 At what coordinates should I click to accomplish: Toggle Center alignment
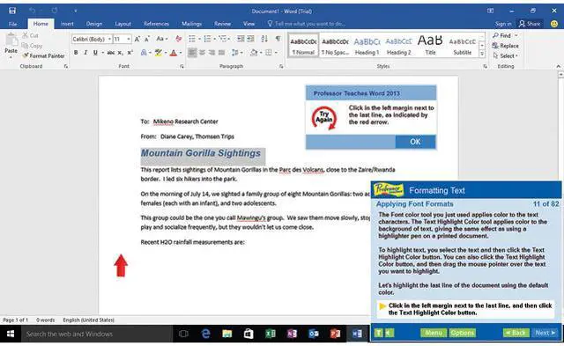pyautogui.click(x=202, y=53)
